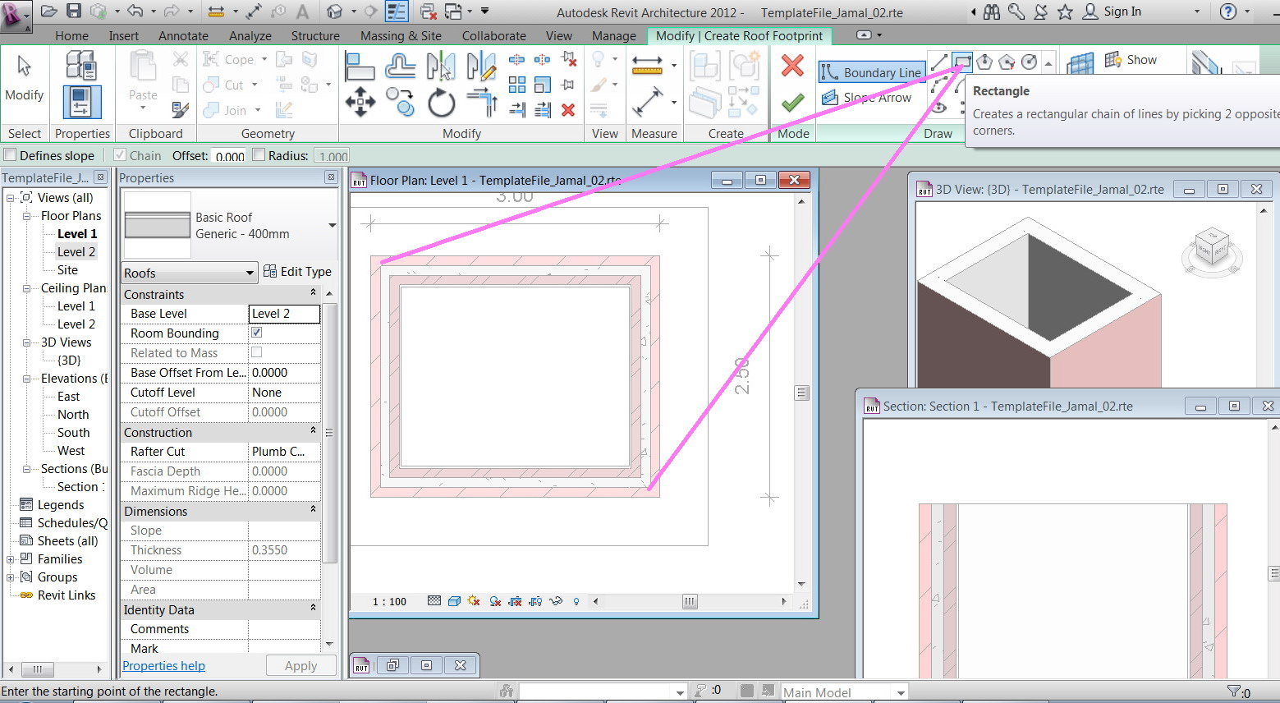Screen dimensions: 1280x703
Task: Select the Trim/Extend to Corner tool
Action: [x=481, y=103]
